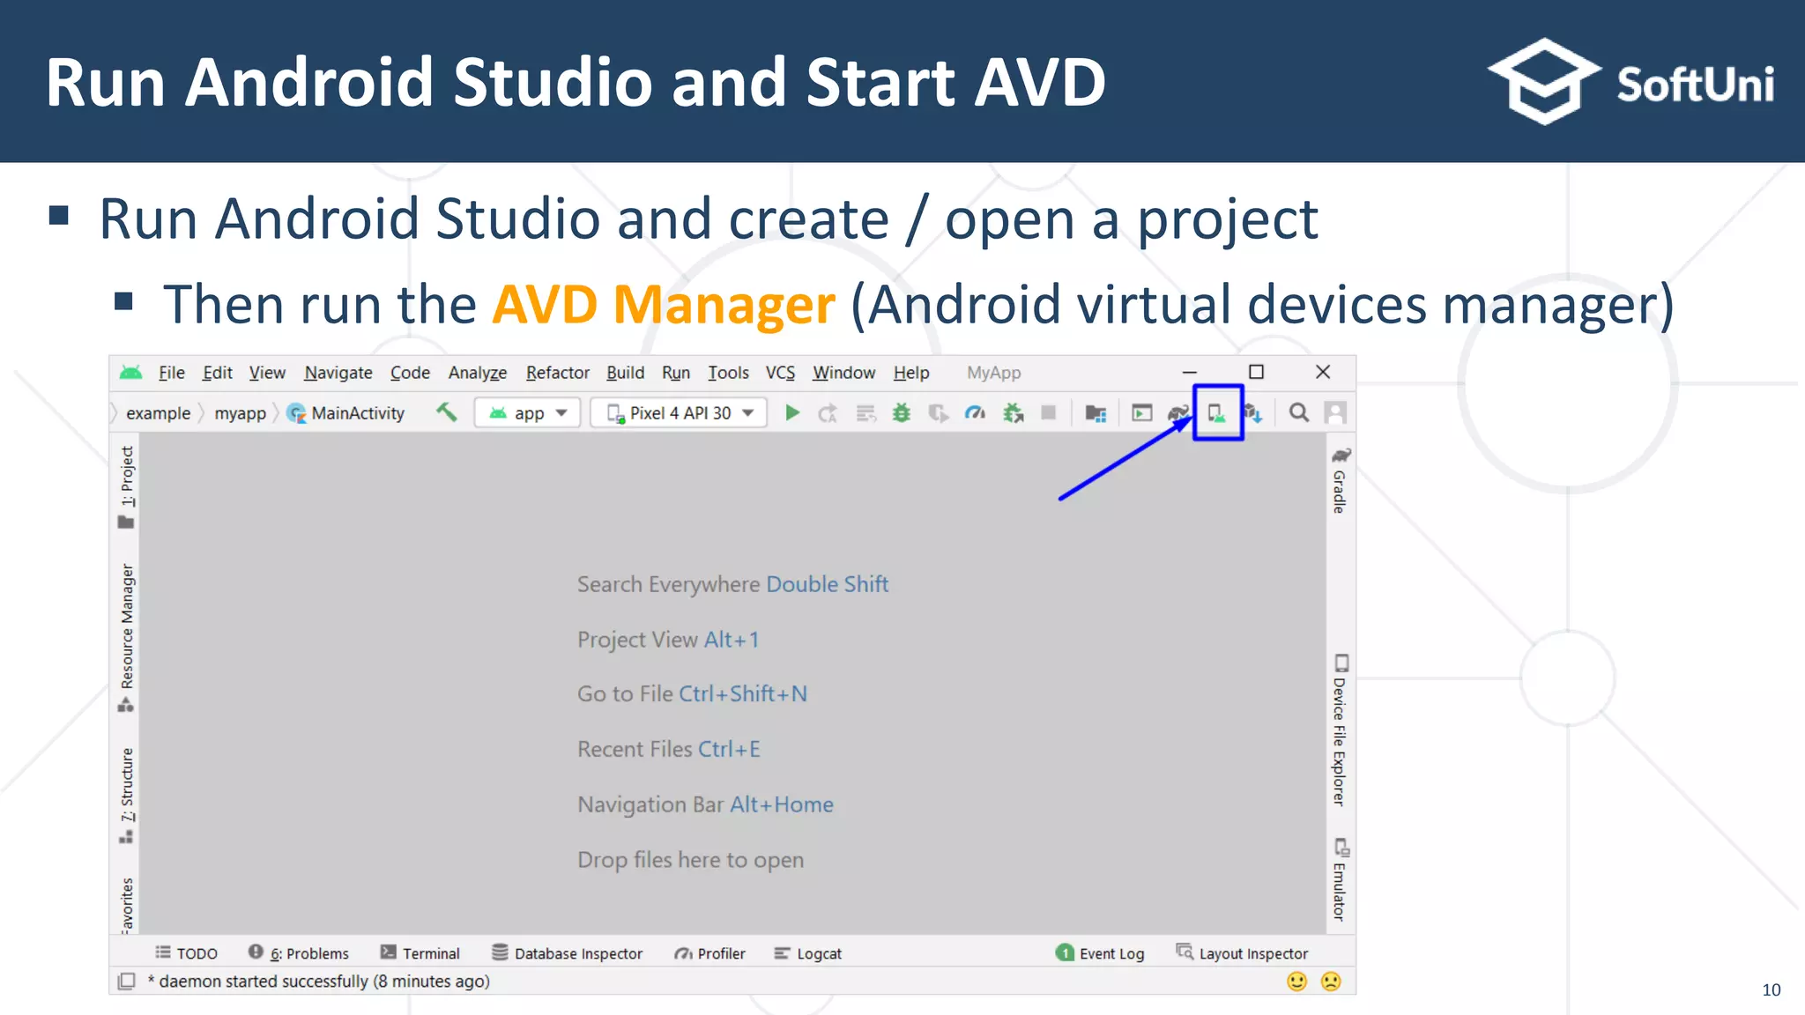1805x1015 pixels.
Task: Open the Build menu
Action: [626, 373]
